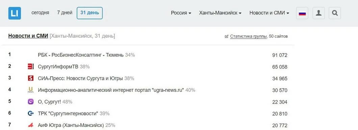Click the Сургутинтерновости channel favicon

[x=31, y=113]
